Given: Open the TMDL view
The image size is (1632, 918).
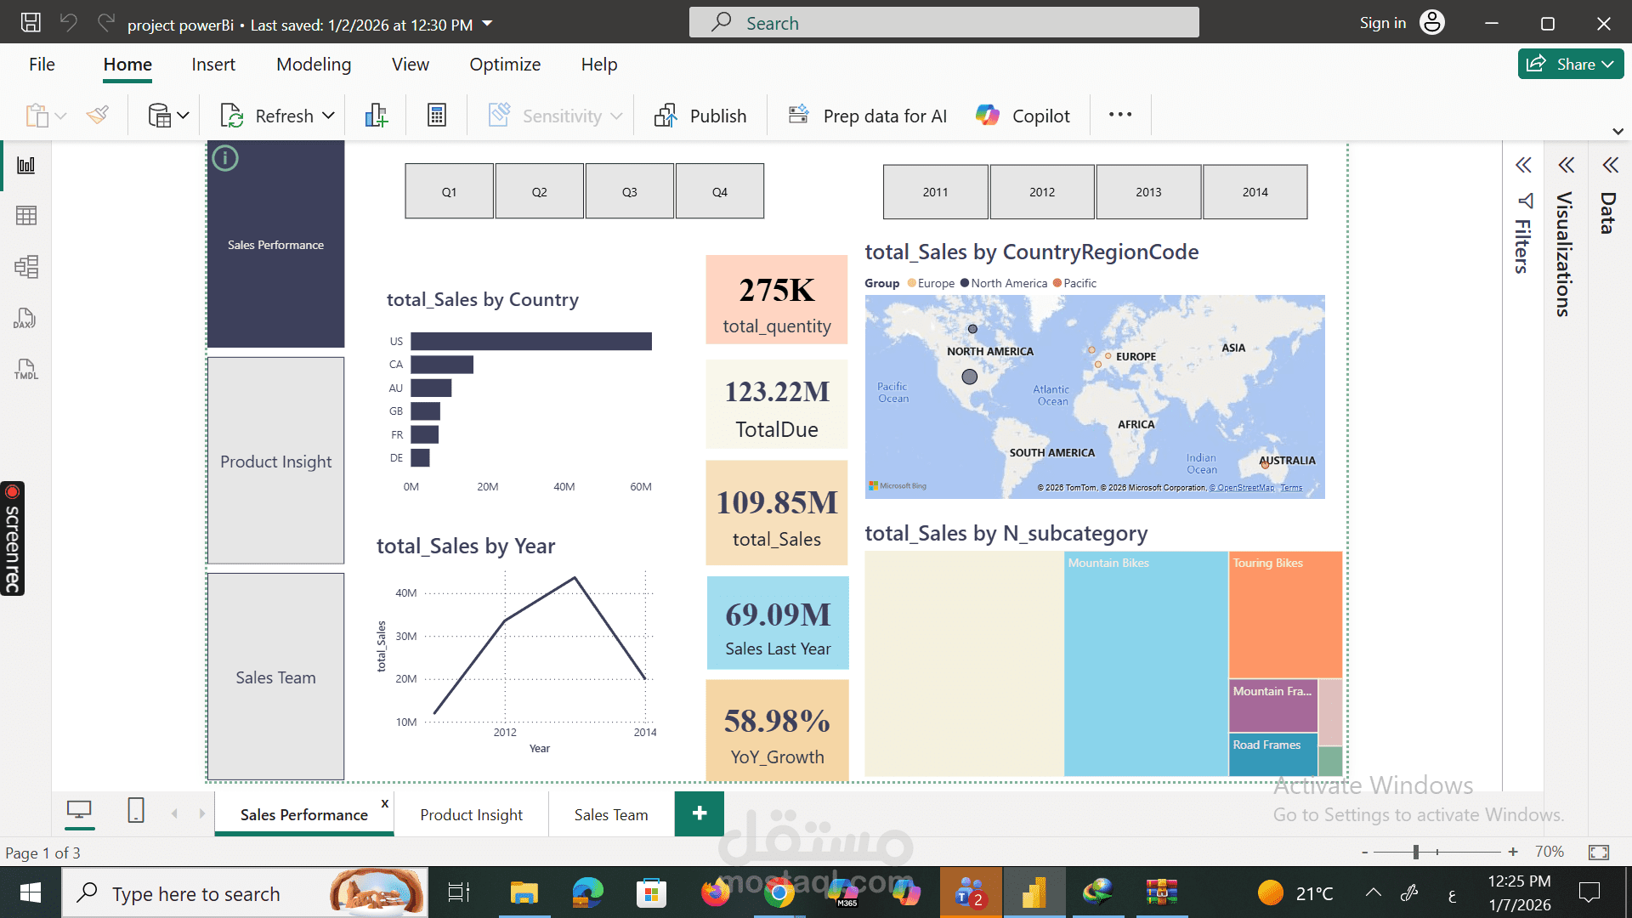Looking at the screenshot, I should 25,369.
